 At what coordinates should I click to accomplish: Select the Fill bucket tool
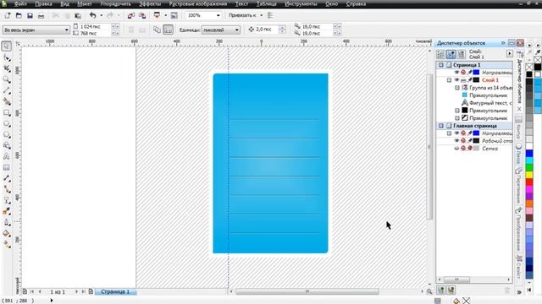coord(7,234)
